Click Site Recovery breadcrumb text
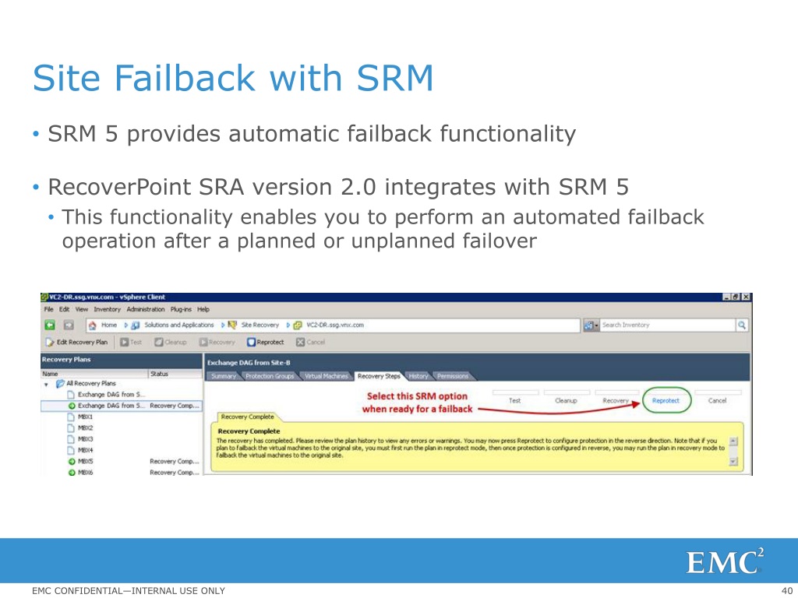798x598 pixels. (x=260, y=325)
